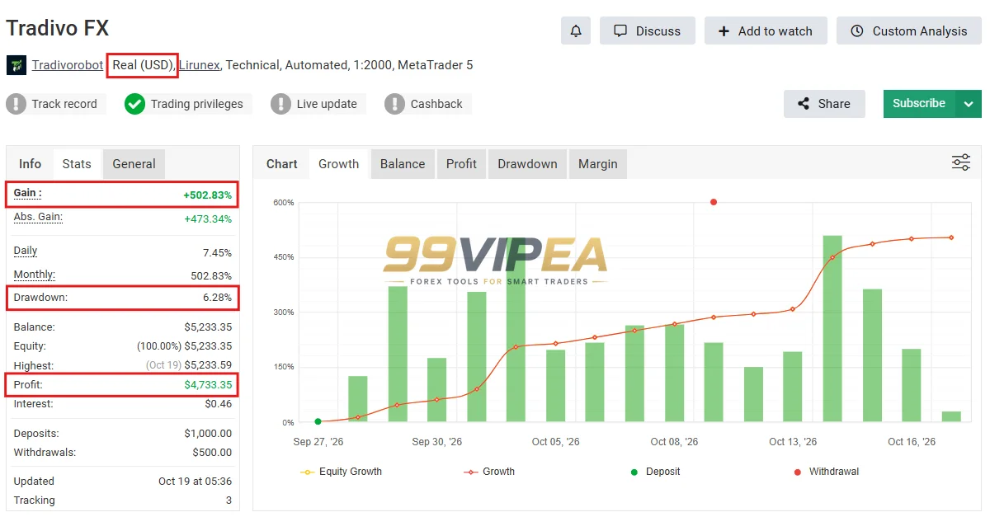This screenshot has height=517, width=990.
Task: Click the 6.28% drawdown value
Action: coord(217,297)
